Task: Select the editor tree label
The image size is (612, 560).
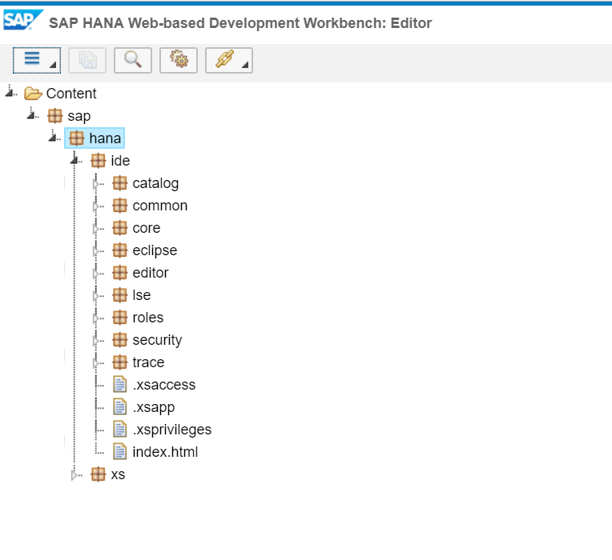Action: click(x=151, y=273)
